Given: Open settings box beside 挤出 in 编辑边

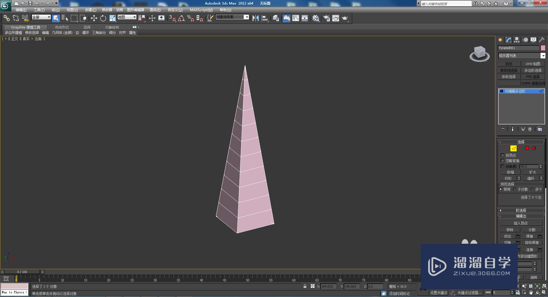Looking at the screenshot, I should [518, 236].
